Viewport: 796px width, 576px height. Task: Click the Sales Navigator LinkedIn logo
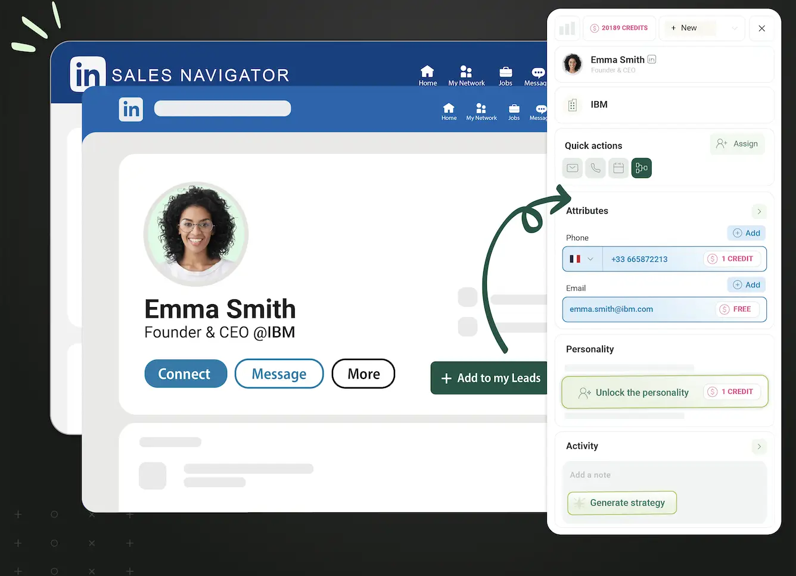pos(88,74)
